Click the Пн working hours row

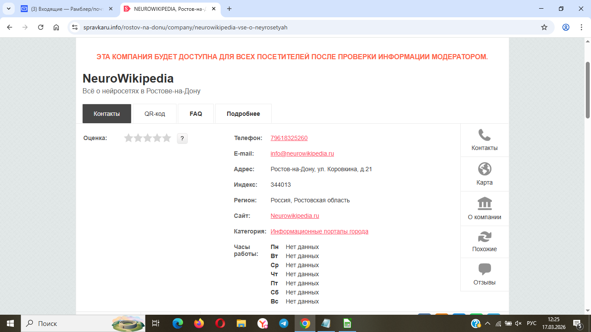pos(295,247)
